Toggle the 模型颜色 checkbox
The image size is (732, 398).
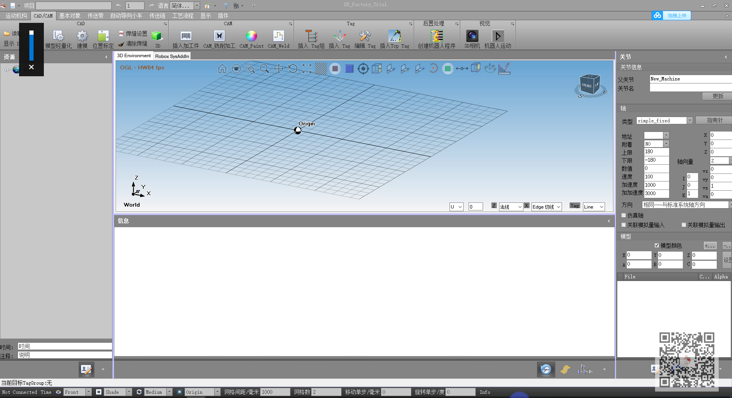pyautogui.click(x=657, y=246)
